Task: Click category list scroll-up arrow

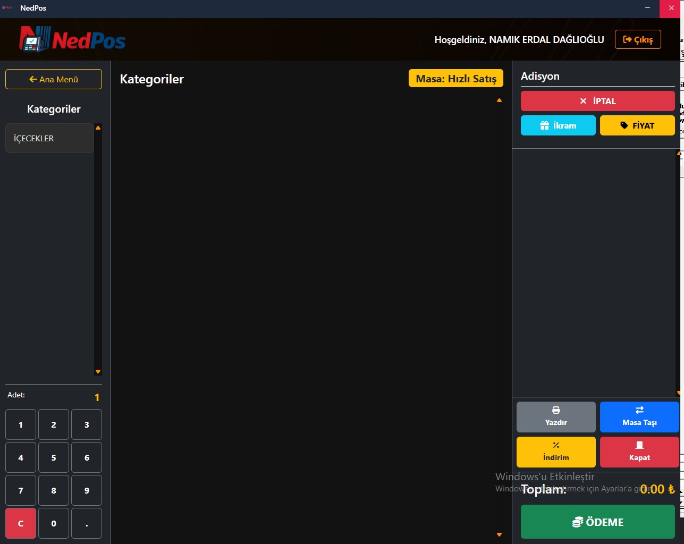Action: pos(98,128)
